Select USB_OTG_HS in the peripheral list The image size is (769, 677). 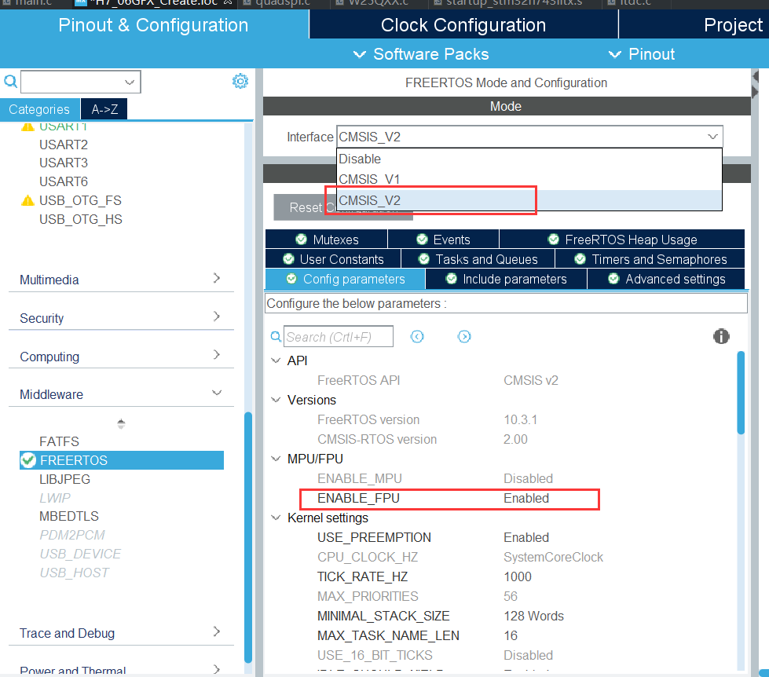[81, 219]
